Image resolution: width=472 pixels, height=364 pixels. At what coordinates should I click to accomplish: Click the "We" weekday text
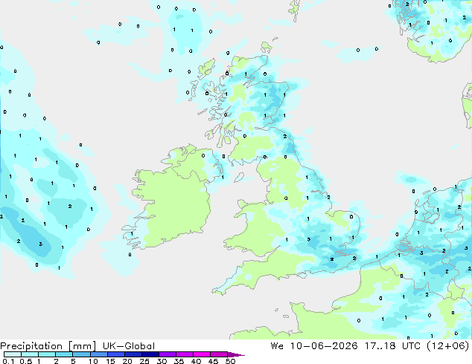(x=277, y=346)
